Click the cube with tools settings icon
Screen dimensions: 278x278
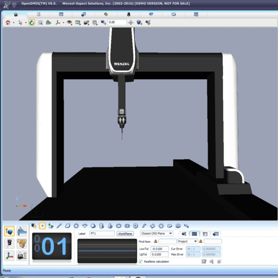148,22
